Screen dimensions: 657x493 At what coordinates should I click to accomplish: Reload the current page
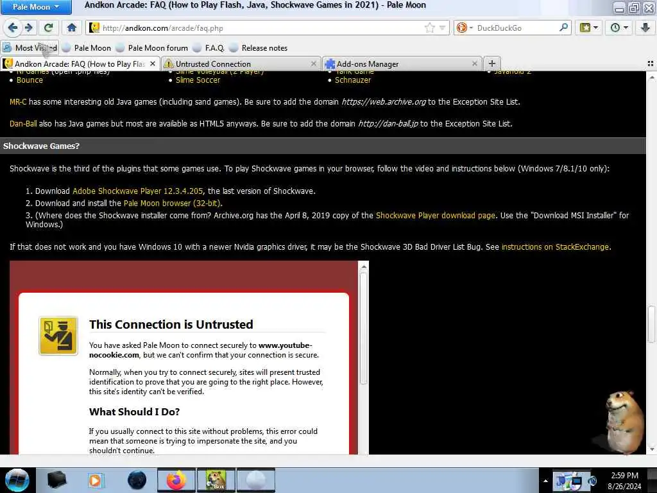click(x=49, y=28)
